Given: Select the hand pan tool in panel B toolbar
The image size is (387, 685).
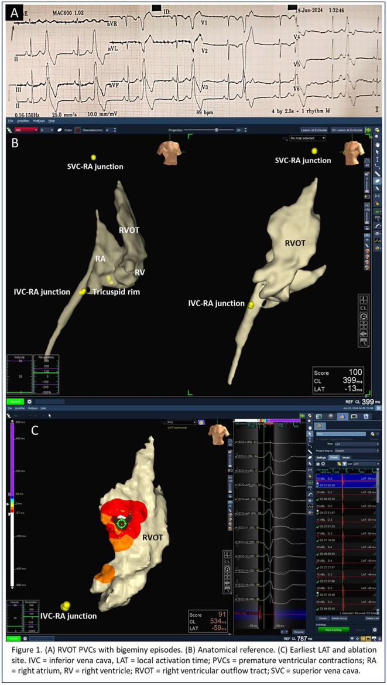Looking at the screenshot, I should [x=378, y=145].
